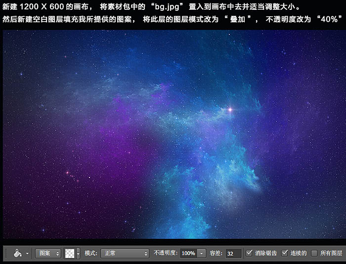Open the opacity slider popup arrow
The image size is (346, 264).
pyautogui.click(x=202, y=253)
